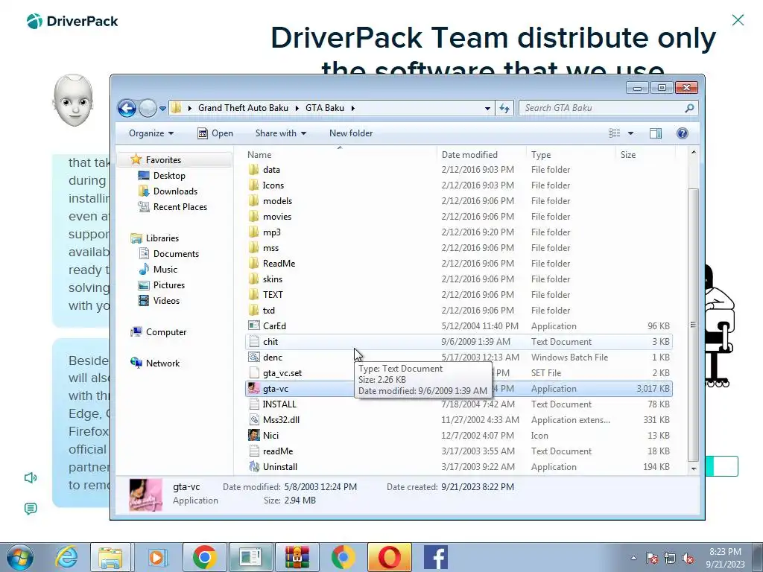Open Explorer help icon
This screenshot has height=572, width=763.
coord(683,133)
